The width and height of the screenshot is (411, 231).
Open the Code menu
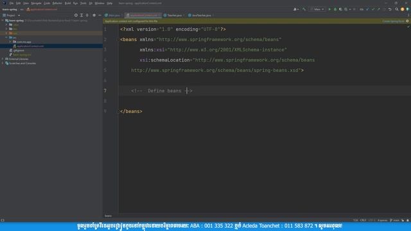[x=47, y=3]
